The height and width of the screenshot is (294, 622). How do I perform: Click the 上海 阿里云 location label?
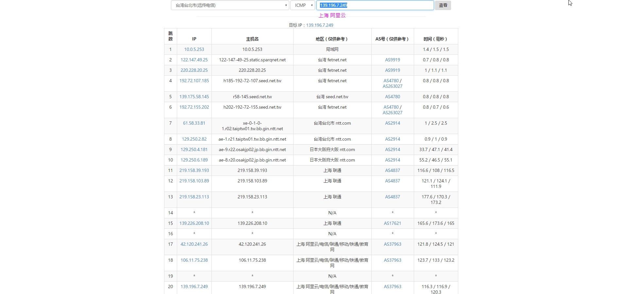332,15
